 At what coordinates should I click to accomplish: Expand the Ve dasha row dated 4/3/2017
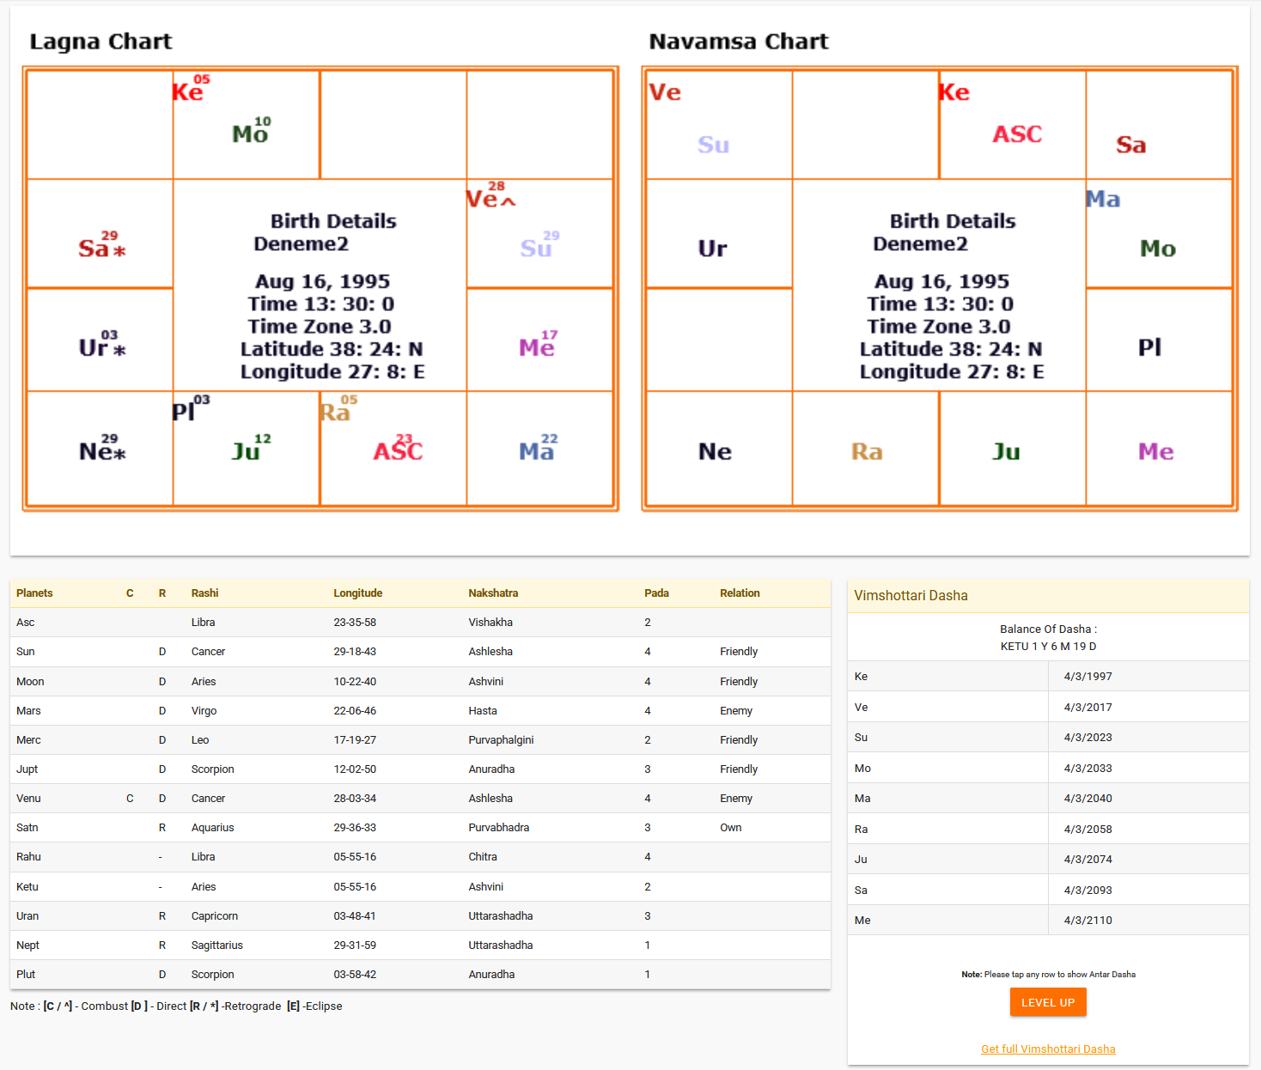[1048, 708]
